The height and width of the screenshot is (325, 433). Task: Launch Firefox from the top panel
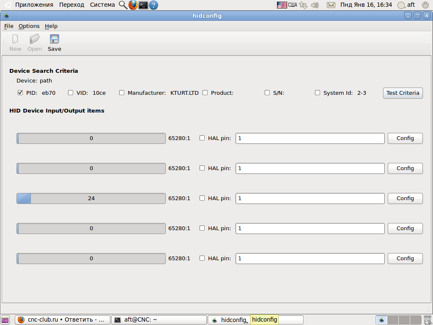pyautogui.click(x=133, y=5)
